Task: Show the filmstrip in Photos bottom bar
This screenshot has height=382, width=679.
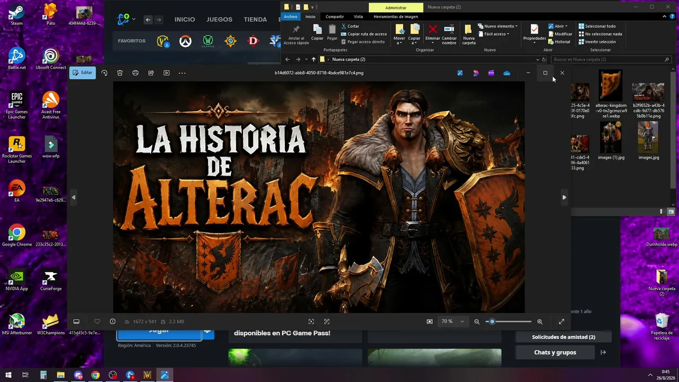Action: pos(76,322)
